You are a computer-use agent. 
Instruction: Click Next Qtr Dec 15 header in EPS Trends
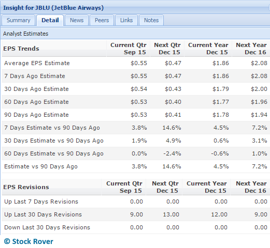[x=167, y=49]
